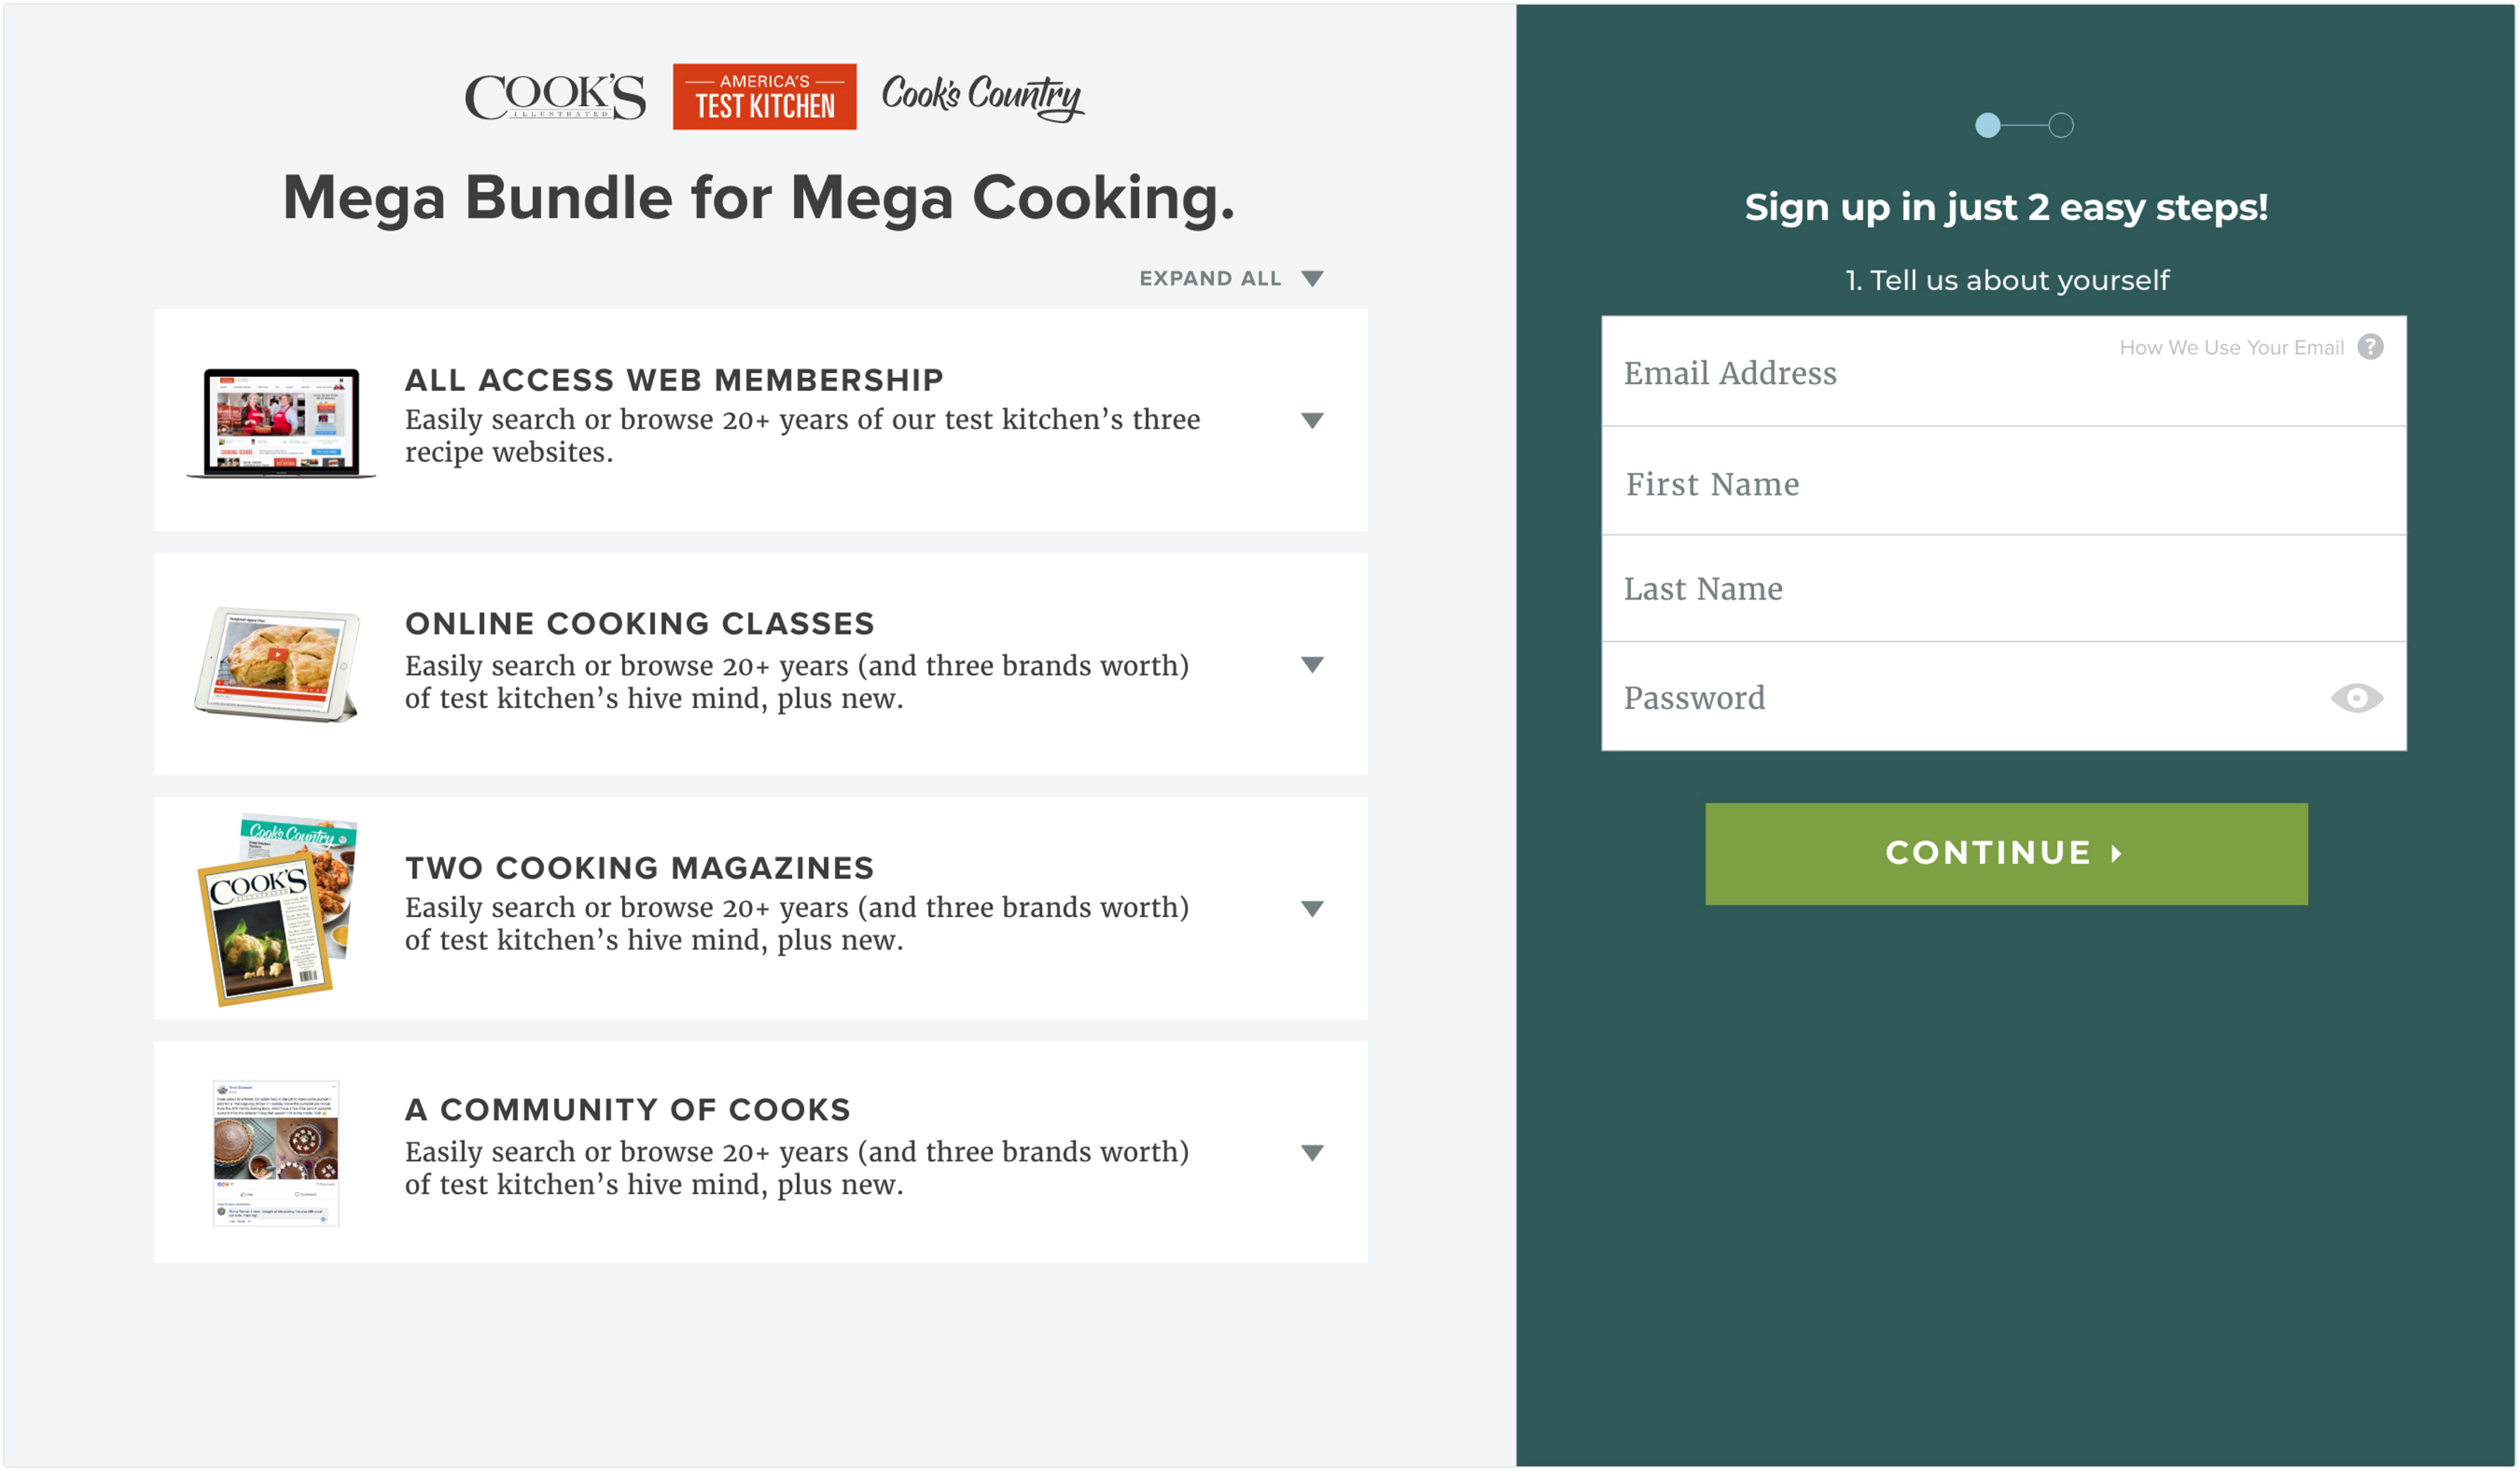Focus the Email Address field

tap(2004, 372)
